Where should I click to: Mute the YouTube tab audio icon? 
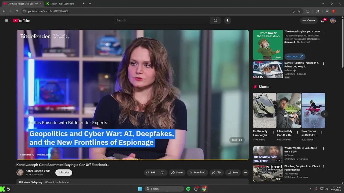[36, 4]
